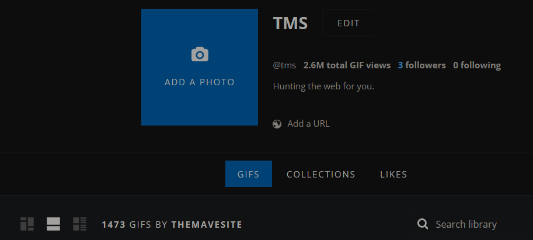Switch to the masonry grid layout view
533x240 pixels.
click(27, 224)
